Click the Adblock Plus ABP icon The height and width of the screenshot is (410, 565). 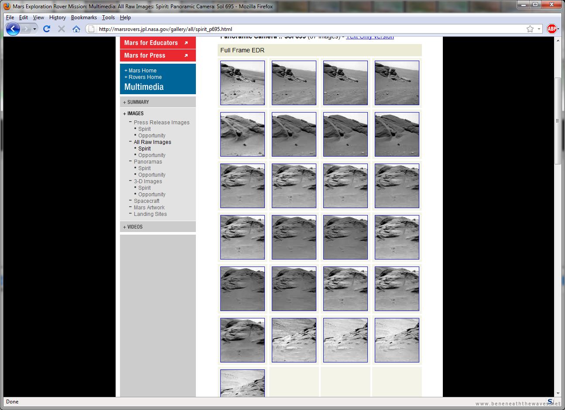(x=551, y=29)
